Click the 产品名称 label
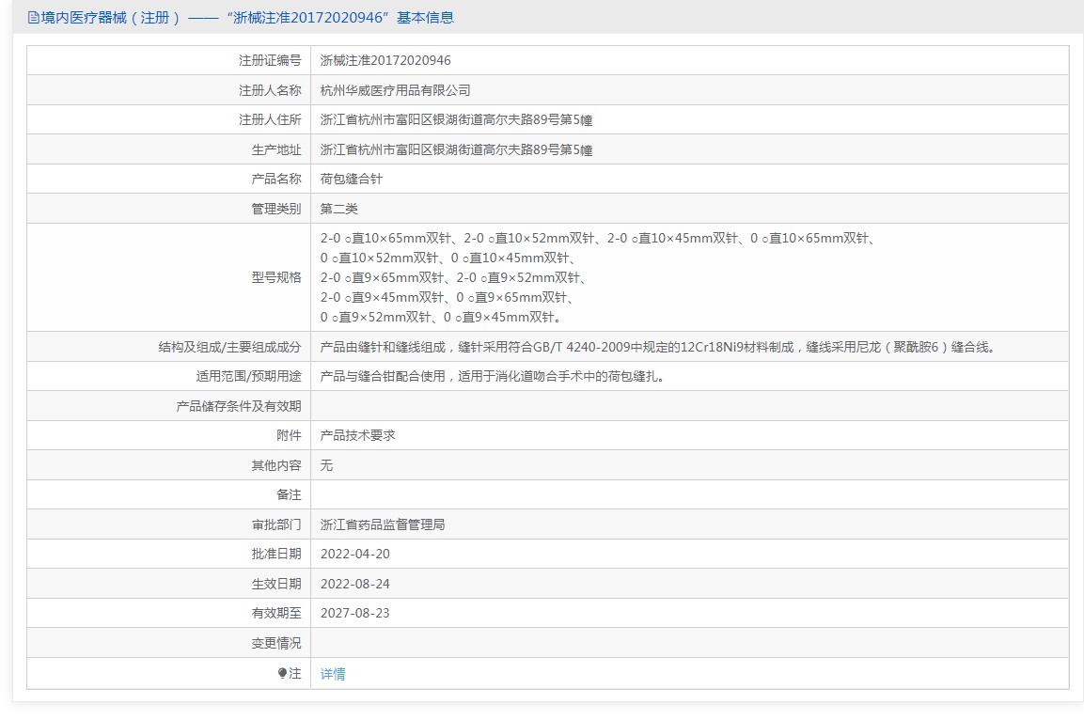 (276, 179)
